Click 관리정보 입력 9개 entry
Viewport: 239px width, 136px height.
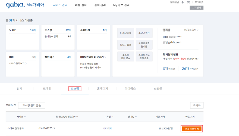(x=58, y=36)
